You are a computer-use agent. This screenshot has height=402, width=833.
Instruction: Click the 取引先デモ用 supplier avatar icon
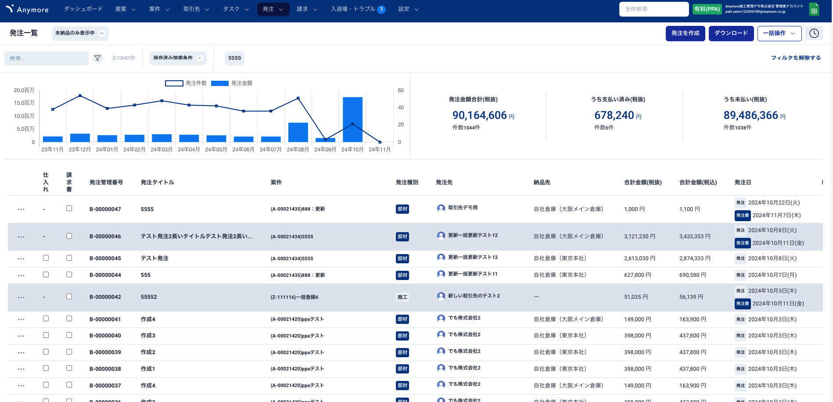pyautogui.click(x=441, y=208)
